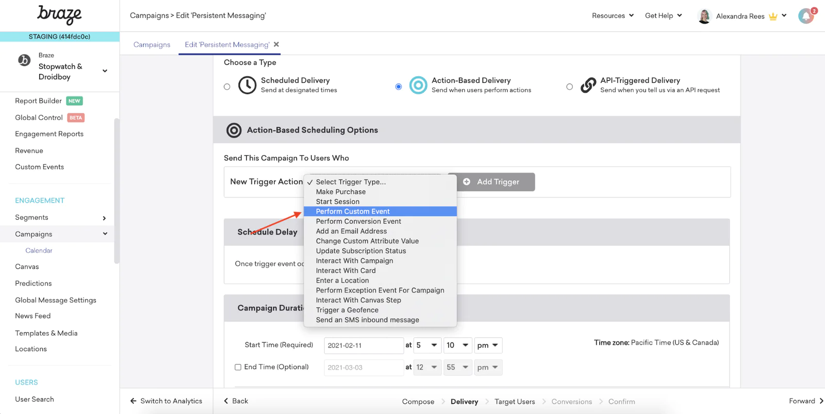This screenshot has width=825, height=414.
Task: Click the Scheduled Delivery clock icon
Action: point(247,85)
